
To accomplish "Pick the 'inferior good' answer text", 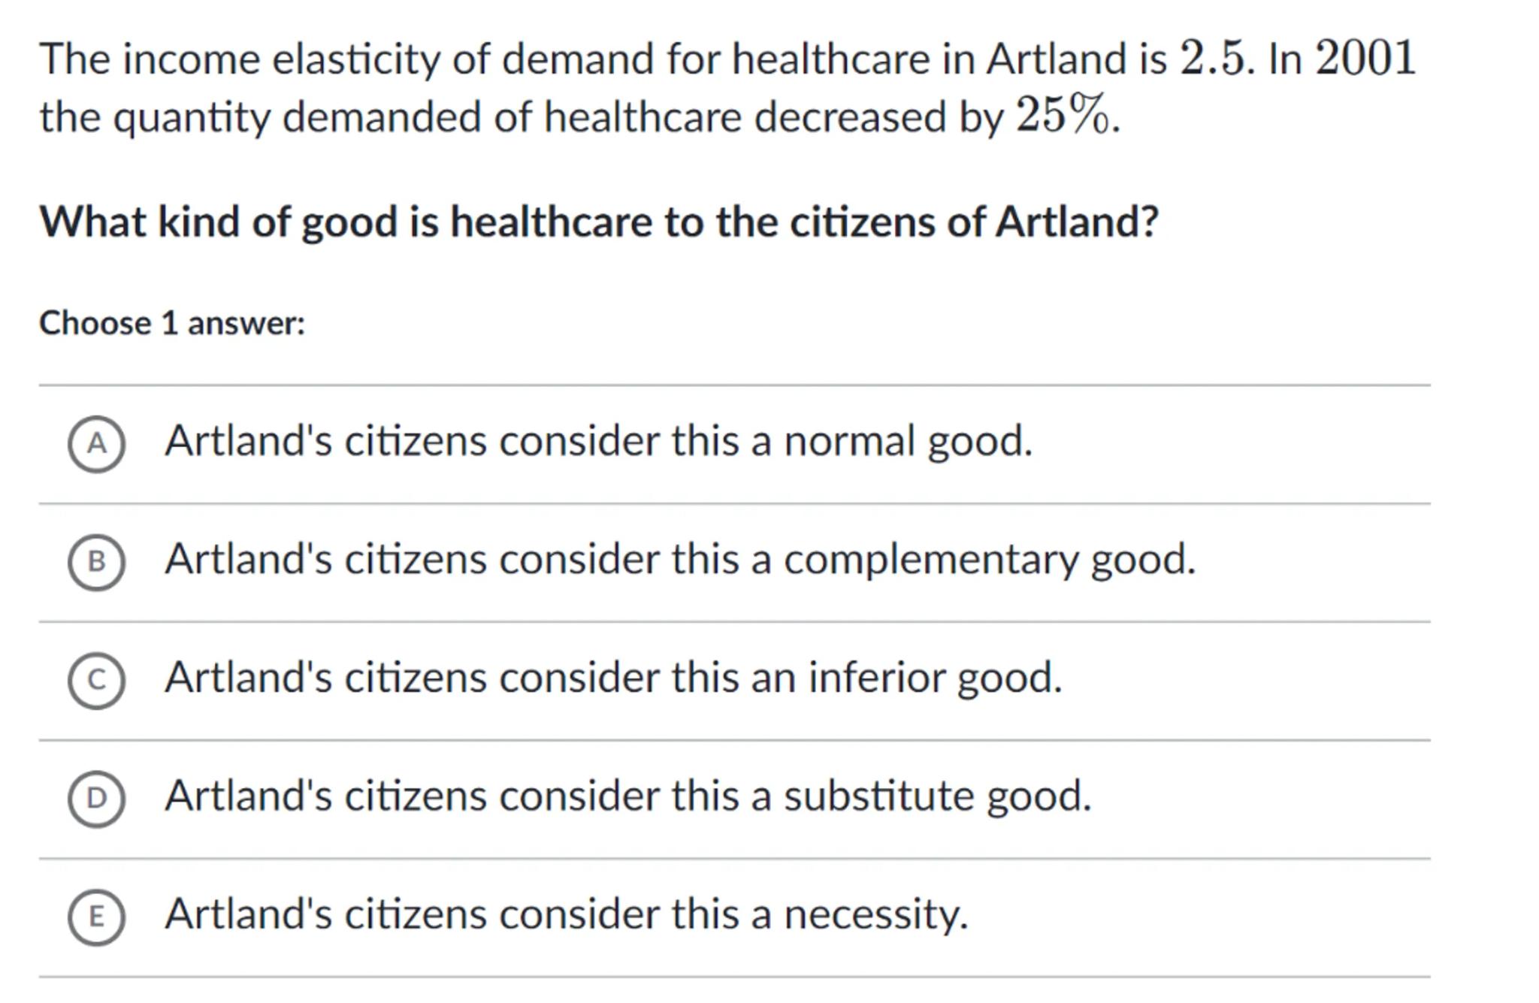I will (613, 678).
